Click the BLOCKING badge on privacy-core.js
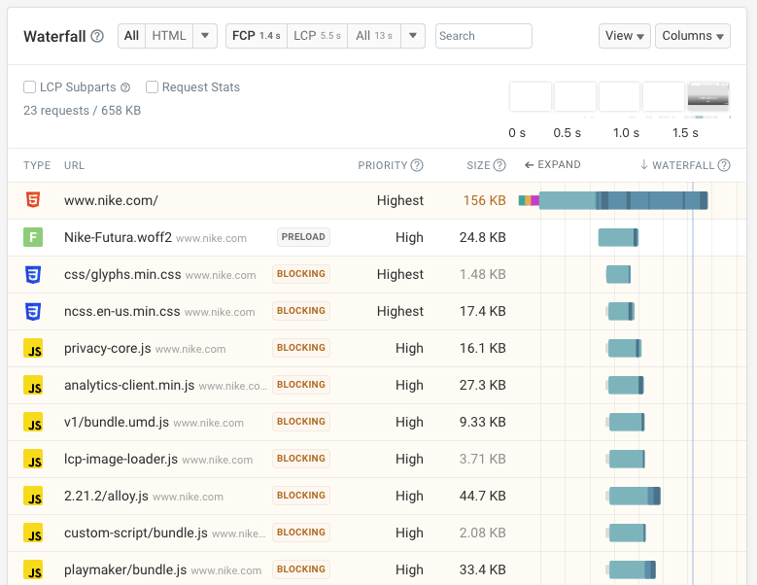 (301, 348)
